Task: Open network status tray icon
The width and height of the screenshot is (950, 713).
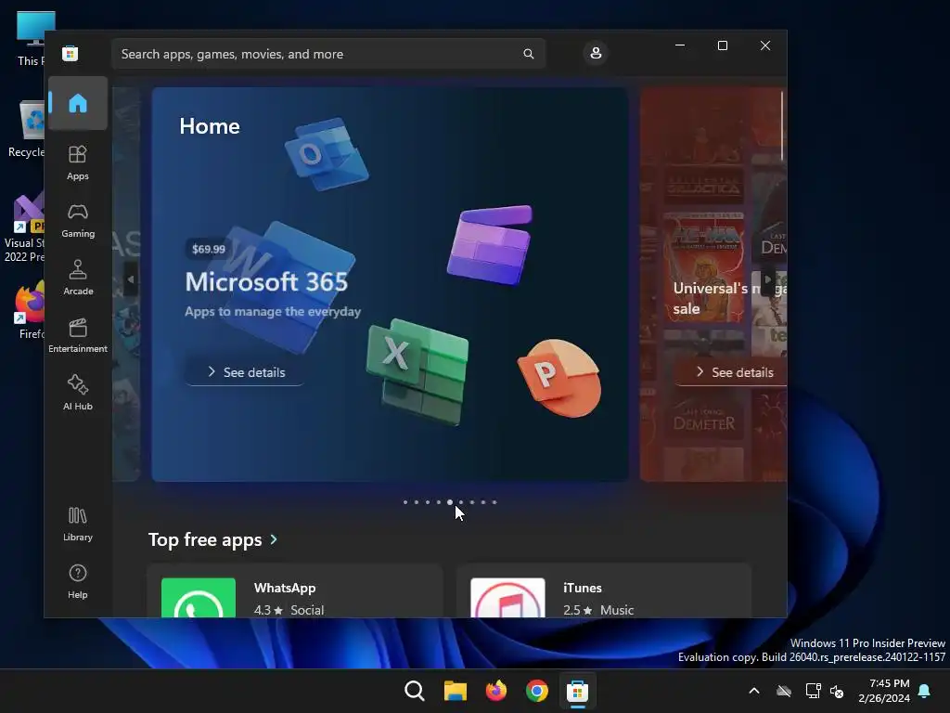Action: (x=813, y=691)
